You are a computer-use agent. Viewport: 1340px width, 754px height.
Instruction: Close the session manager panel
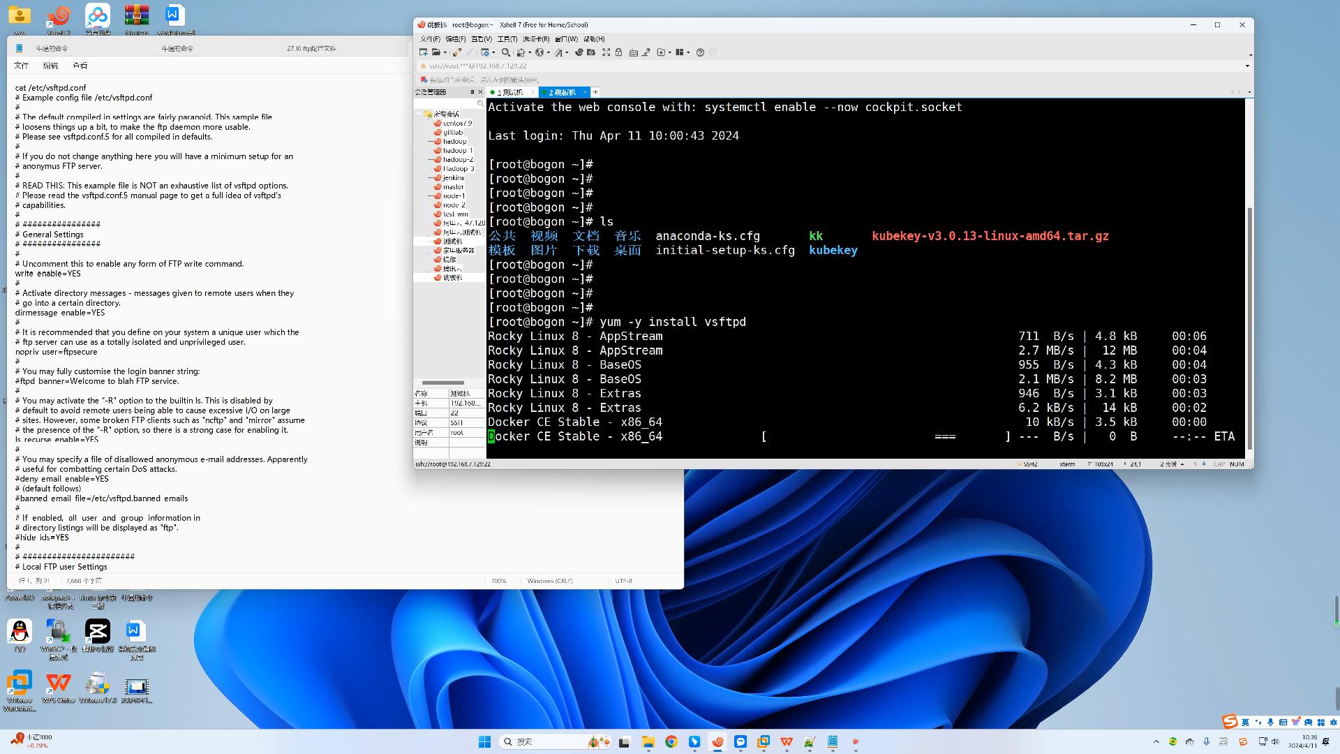pyautogui.click(x=480, y=92)
